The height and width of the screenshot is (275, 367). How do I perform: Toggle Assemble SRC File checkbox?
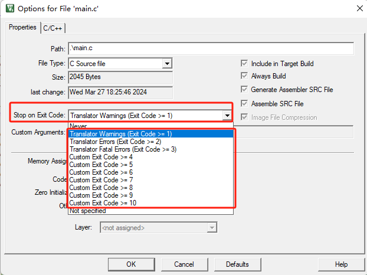244,103
